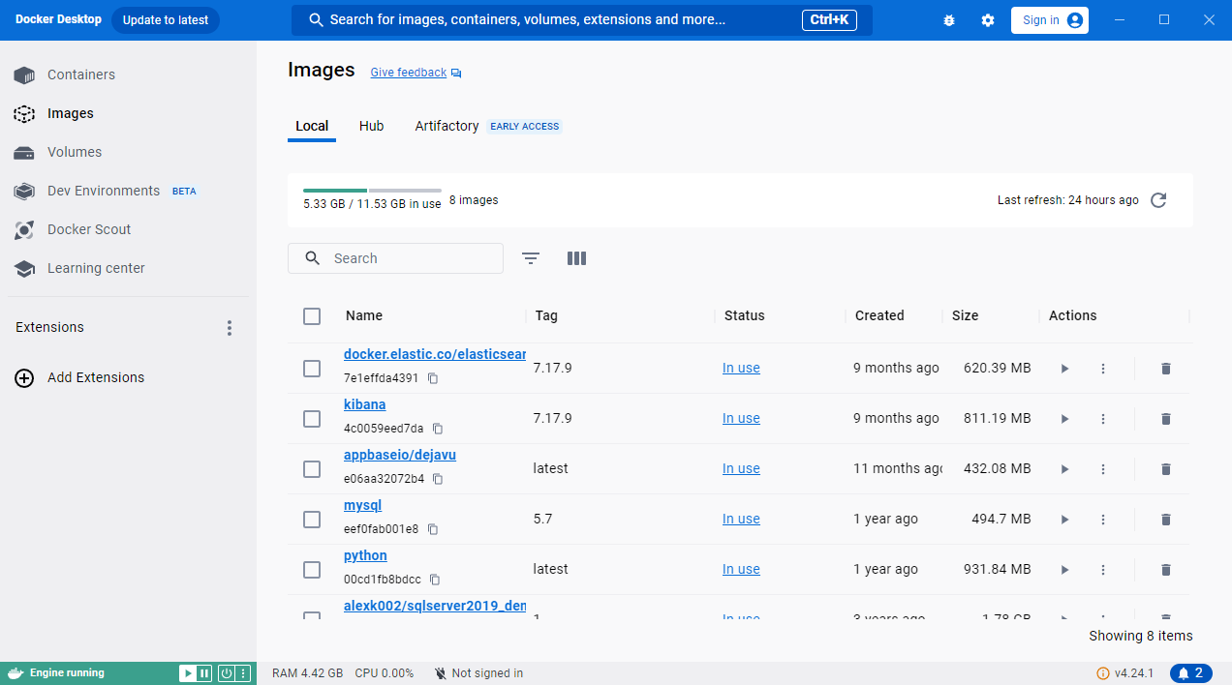The height and width of the screenshot is (685, 1232).
Task: Expand the Extensions options menu
Action: click(230, 328)
